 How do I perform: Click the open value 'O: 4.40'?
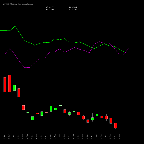(x=50, y=10)
